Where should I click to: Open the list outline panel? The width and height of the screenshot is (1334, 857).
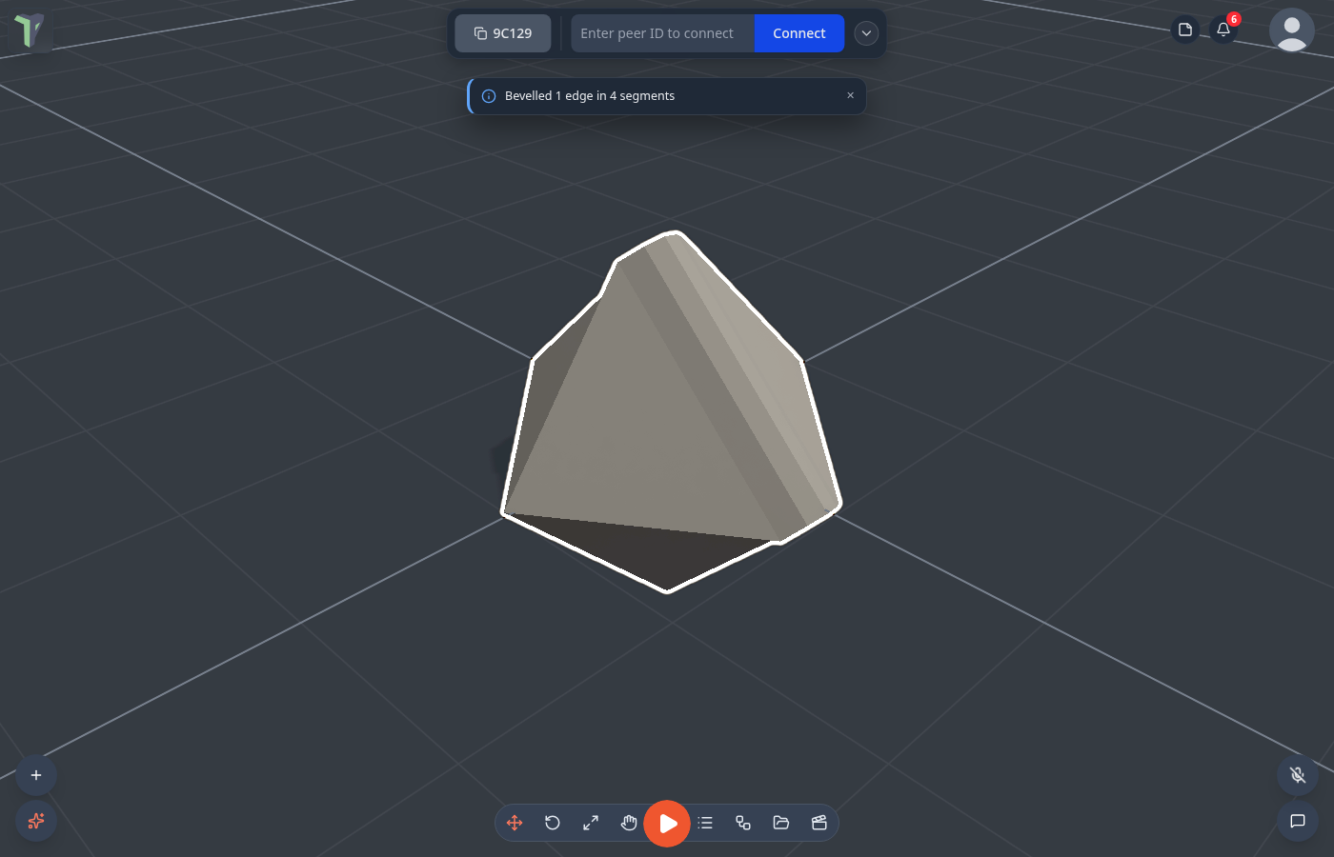(705, 823)
